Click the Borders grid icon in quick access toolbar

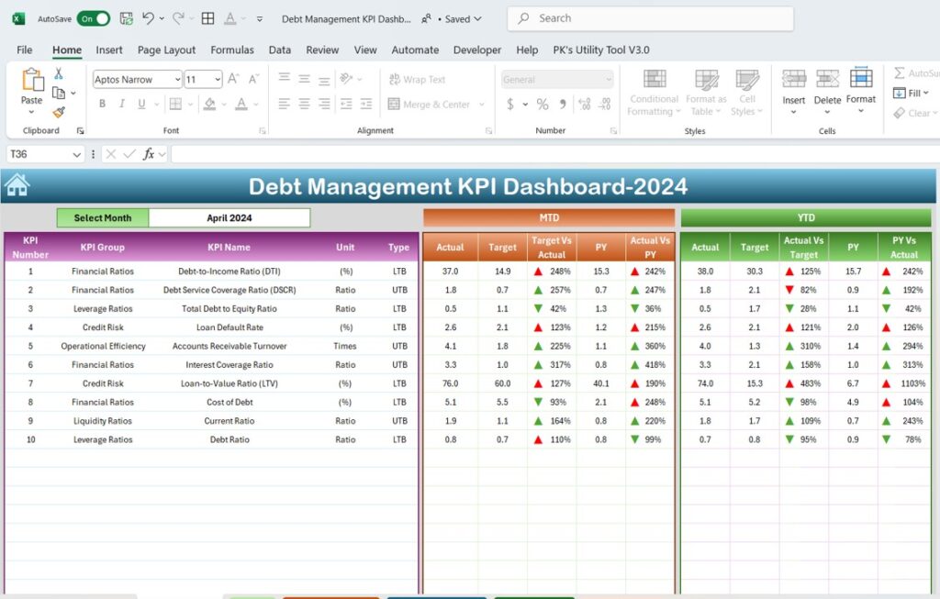point(208,18)
